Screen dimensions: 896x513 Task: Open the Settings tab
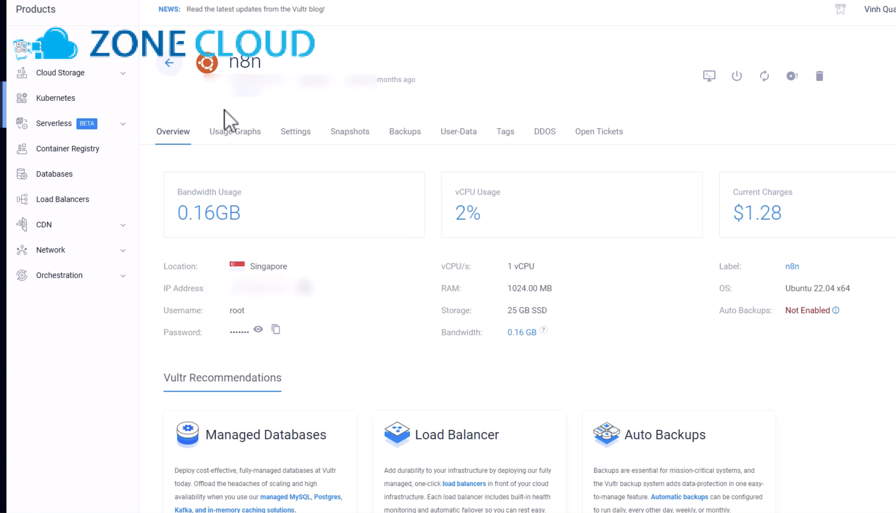[295, 131]
